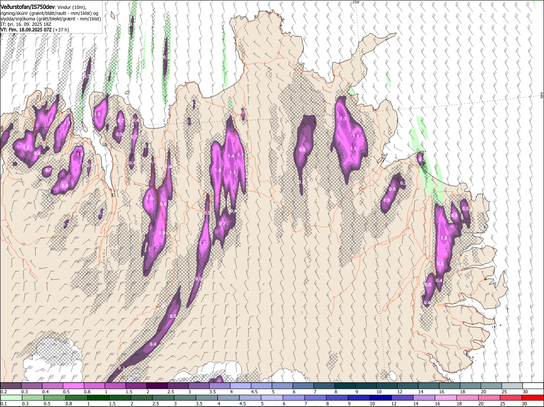Screen dimensions: 544x407
Task: Select the upper legend swatch labeled 0.8
Action: pyautogui.click(x=94, y=386)
